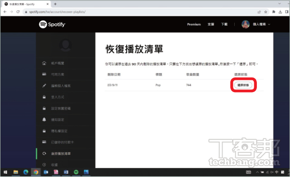Viewport: 290px width, 177px height.
Task: Click the profile avatar picture
Action: tap(246, 24)
